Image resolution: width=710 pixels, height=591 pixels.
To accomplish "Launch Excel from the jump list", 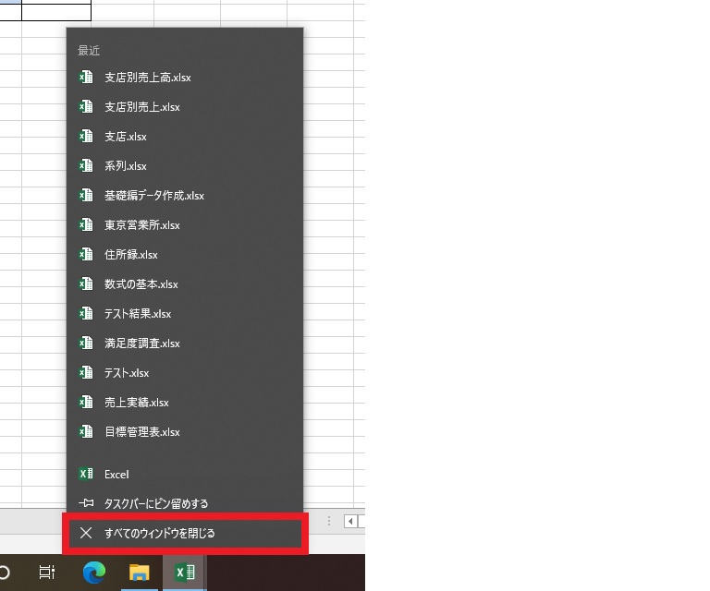I will coord(185,474).
